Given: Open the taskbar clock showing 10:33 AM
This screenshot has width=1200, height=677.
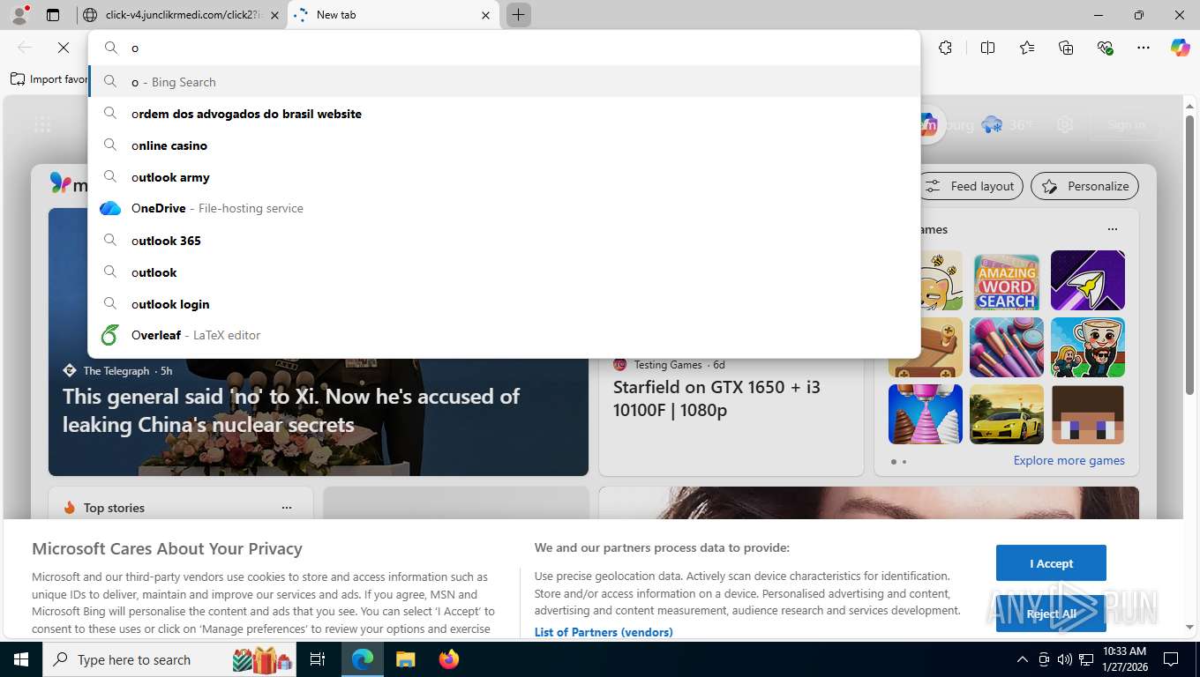Looking at the screenshot, I should [x=1124, y=659].
